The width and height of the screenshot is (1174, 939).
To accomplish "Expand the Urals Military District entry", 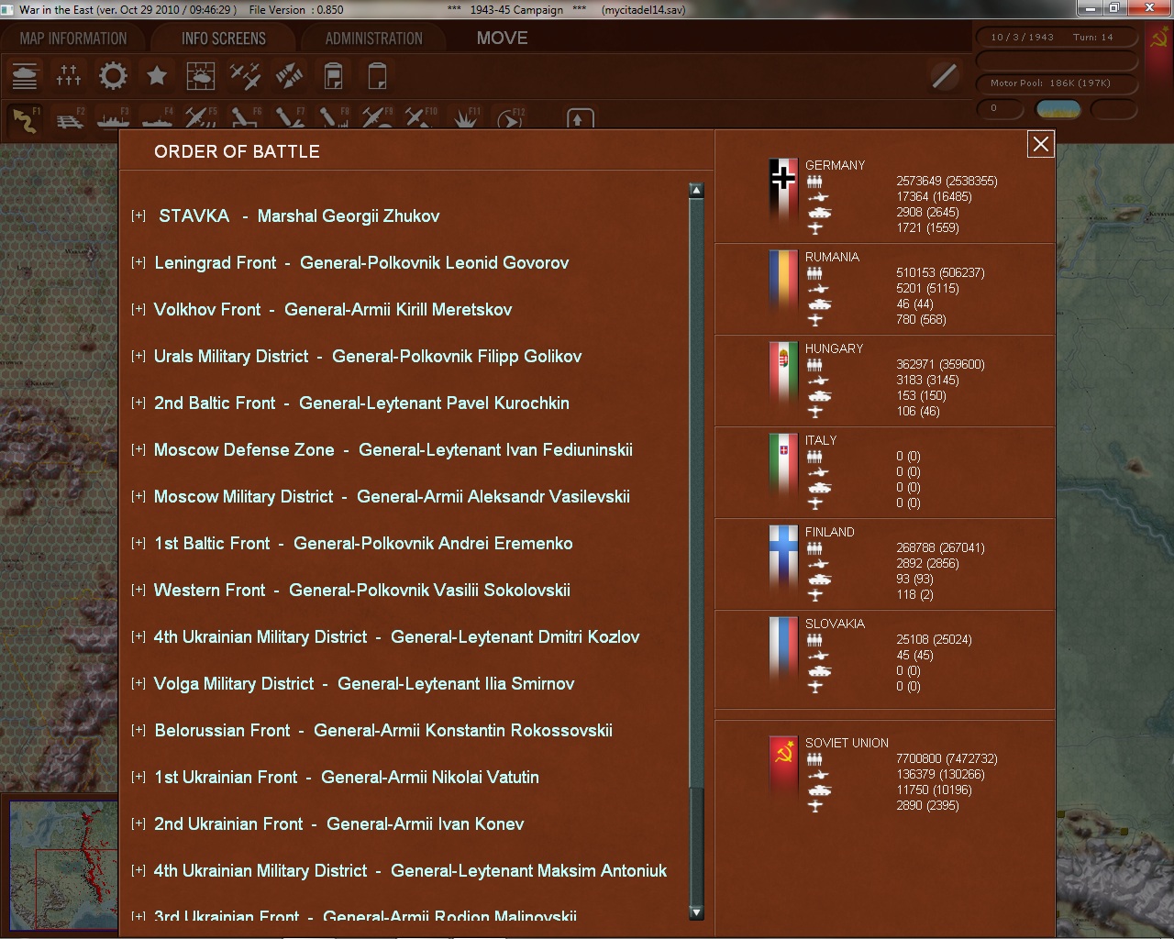I will tap(138, 356).
